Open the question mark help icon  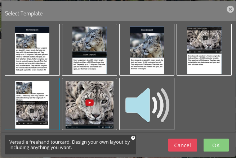(x=133, y=138)
